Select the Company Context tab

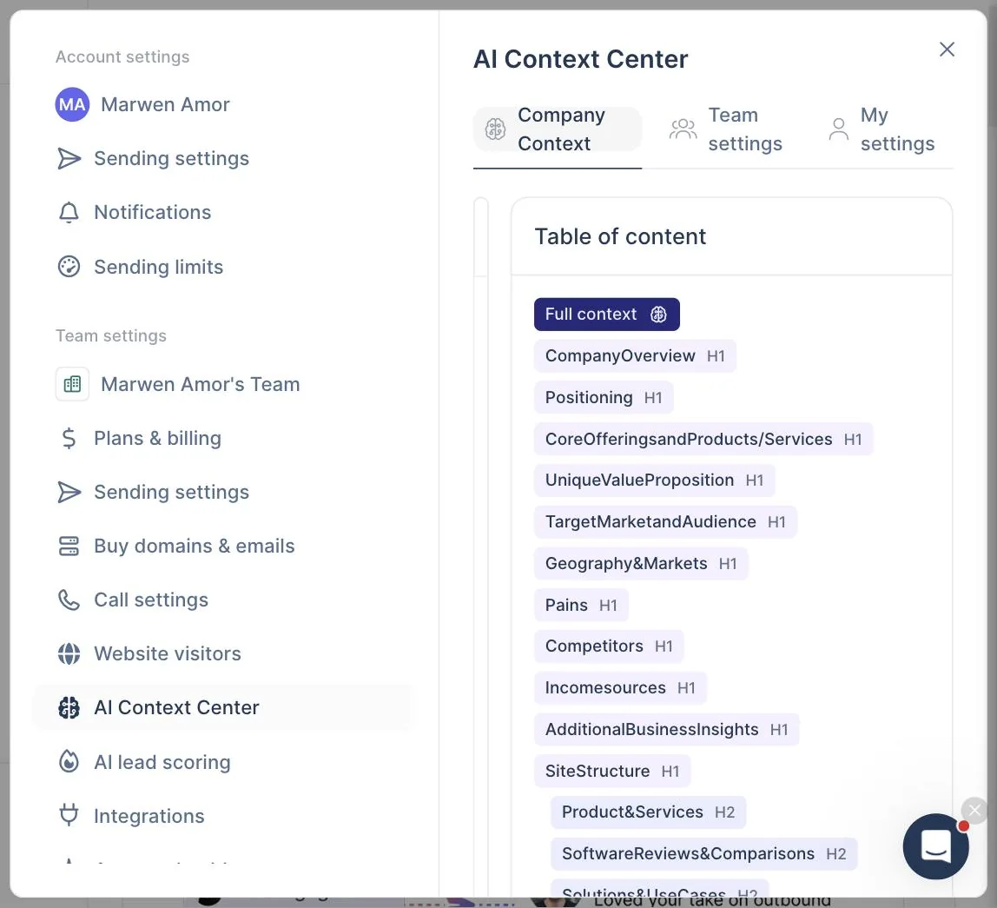[558, 129]
